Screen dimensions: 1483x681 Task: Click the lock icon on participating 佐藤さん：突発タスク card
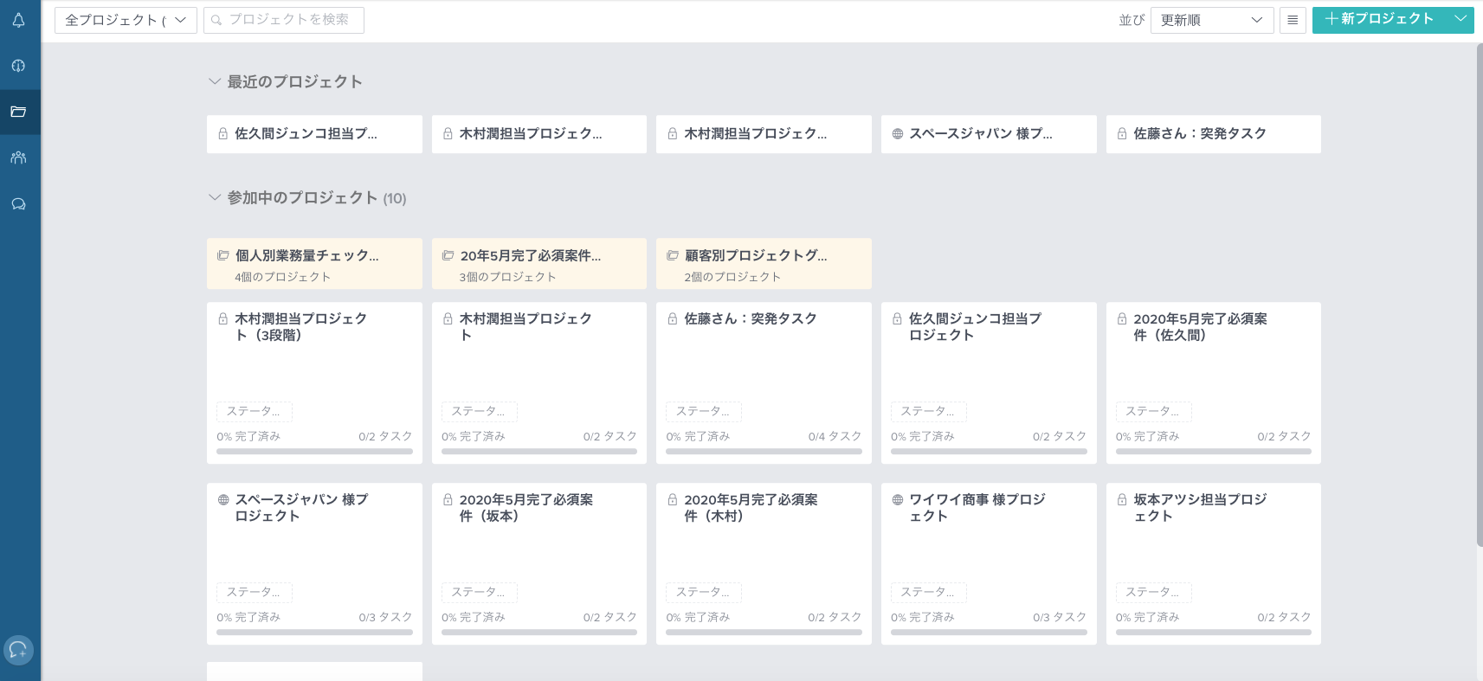(x=673, y=318)
